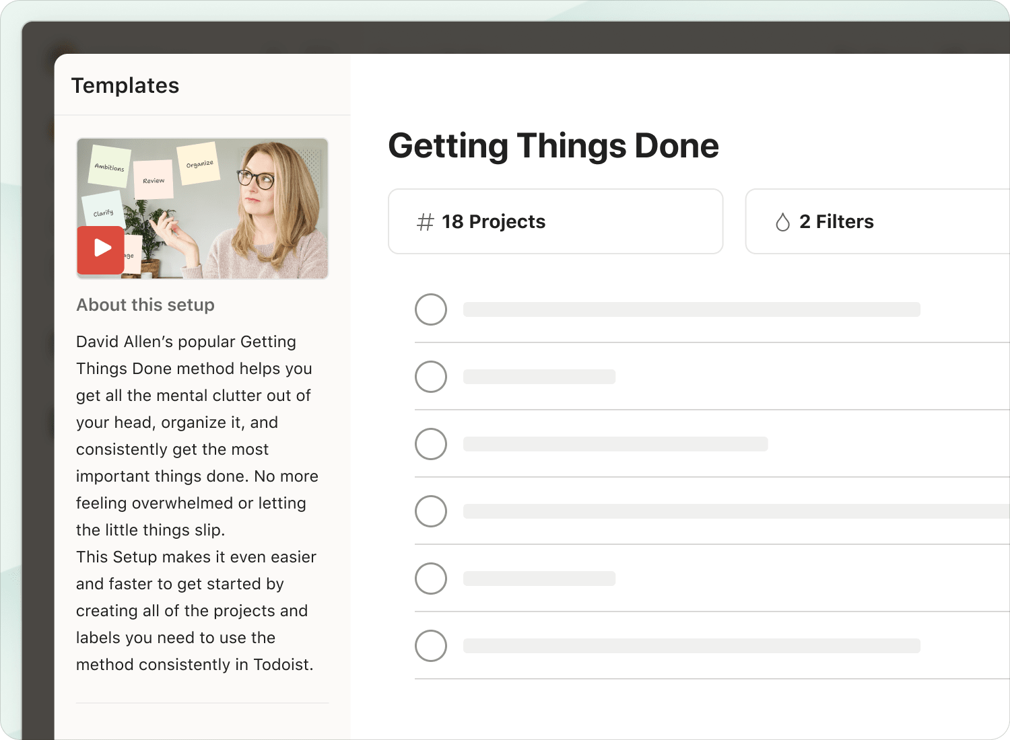
Task: Check the first task circle in the list
Action: pos(431,309)
